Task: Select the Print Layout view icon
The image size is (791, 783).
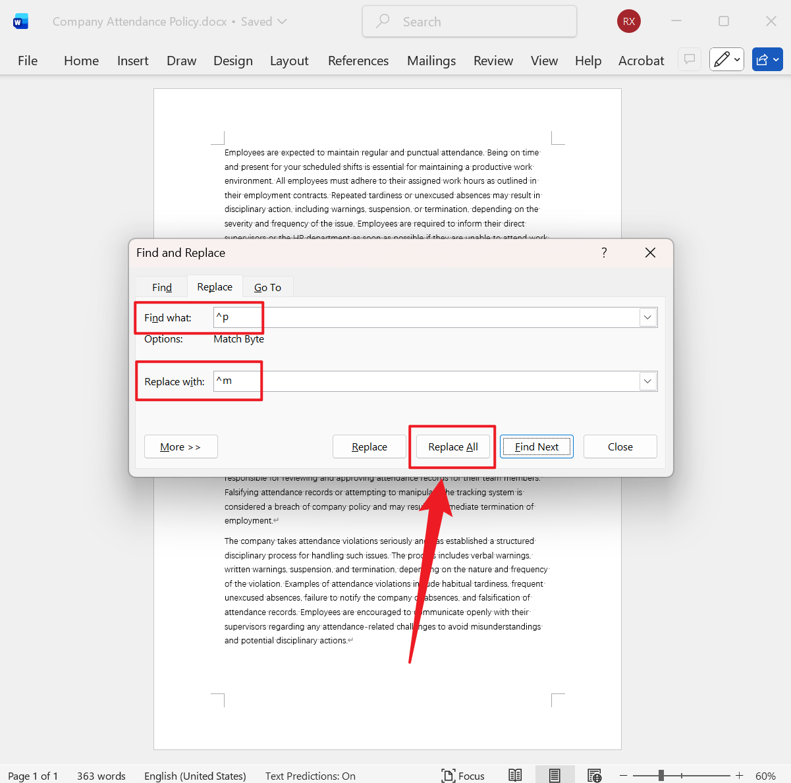Action: (x=555, y=774)
